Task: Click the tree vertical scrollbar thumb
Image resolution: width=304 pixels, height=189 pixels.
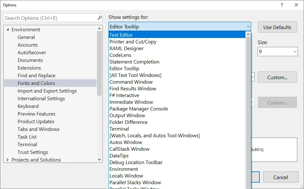Action: (x=99, y=63)
